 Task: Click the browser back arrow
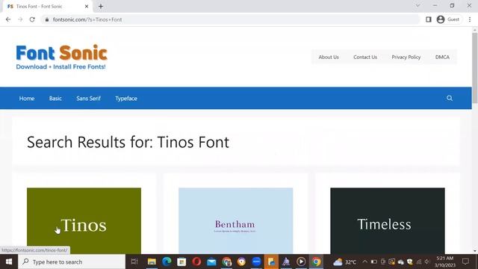(8, 19)
